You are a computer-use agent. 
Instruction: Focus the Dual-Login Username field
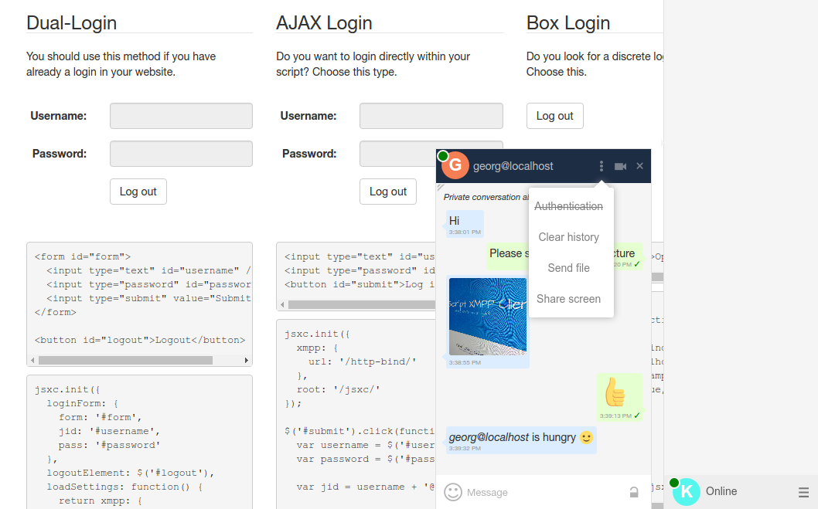tap(181, 116)
